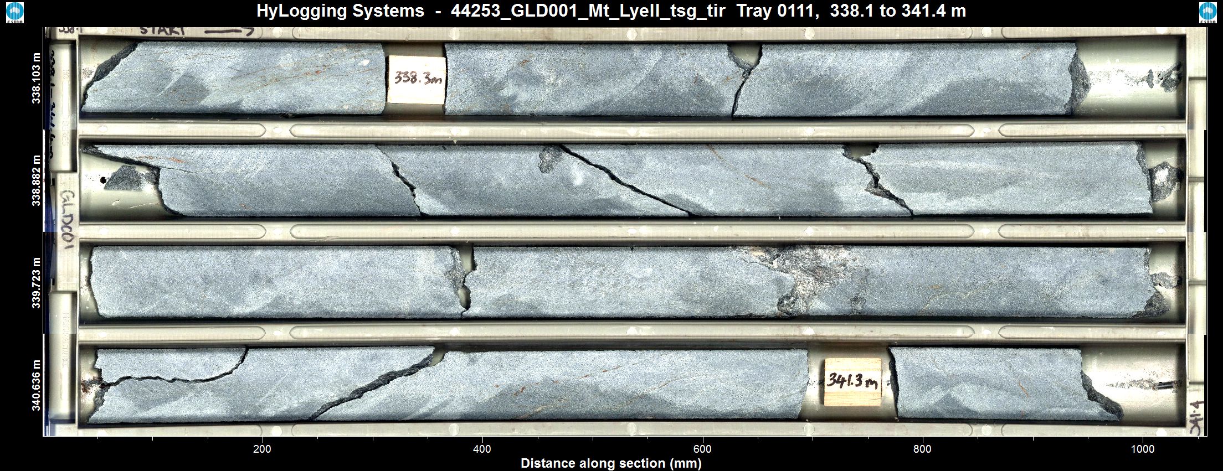This screenshot has height=471, width=1223.
Task: Select the 338.3m wooden depth marker block
Action: tap(417, 79)
